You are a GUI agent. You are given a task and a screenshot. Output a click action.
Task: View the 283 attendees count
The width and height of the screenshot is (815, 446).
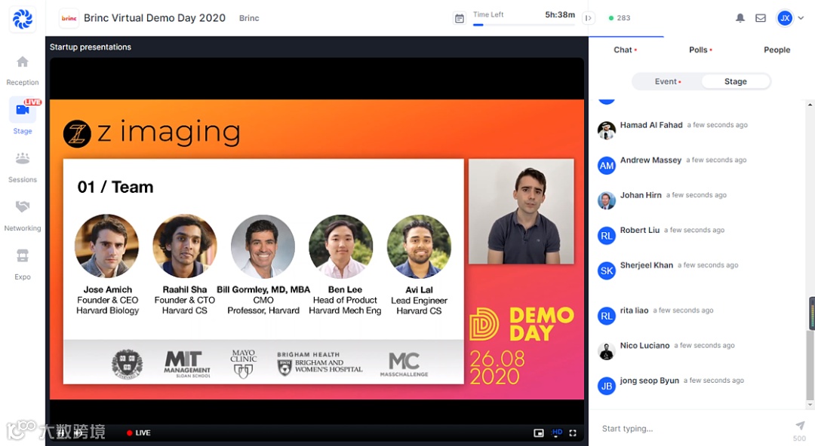[x=619, y=18]
